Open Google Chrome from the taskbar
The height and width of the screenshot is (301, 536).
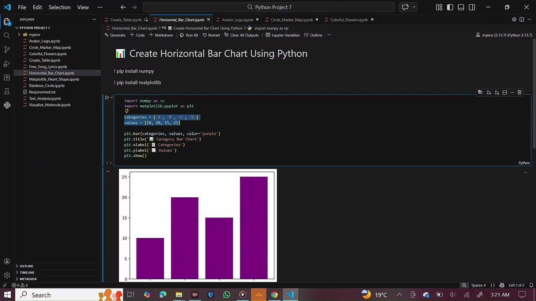pyautogui.click(x=274, y=295)
